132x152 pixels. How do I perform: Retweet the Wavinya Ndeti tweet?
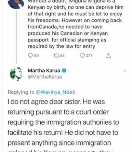[56, 56]
